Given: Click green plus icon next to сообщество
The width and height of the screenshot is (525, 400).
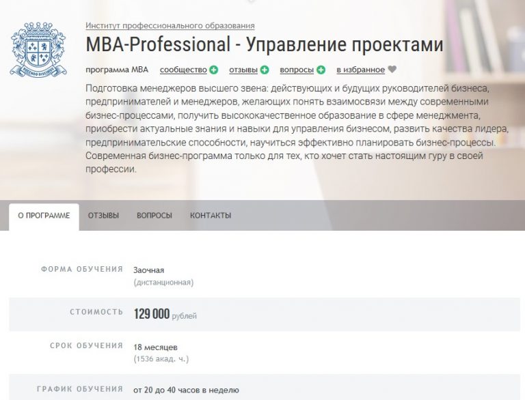Looking at the screenshot, I should point(214,70).
